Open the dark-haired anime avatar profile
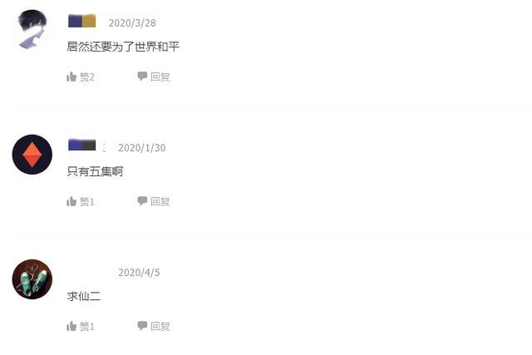Viewport: 532px width, 355px height. pyautogui.click(x=32, y=30)
